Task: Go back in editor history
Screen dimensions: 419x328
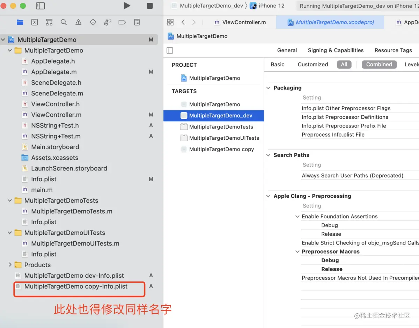Action: coord(183,22)
